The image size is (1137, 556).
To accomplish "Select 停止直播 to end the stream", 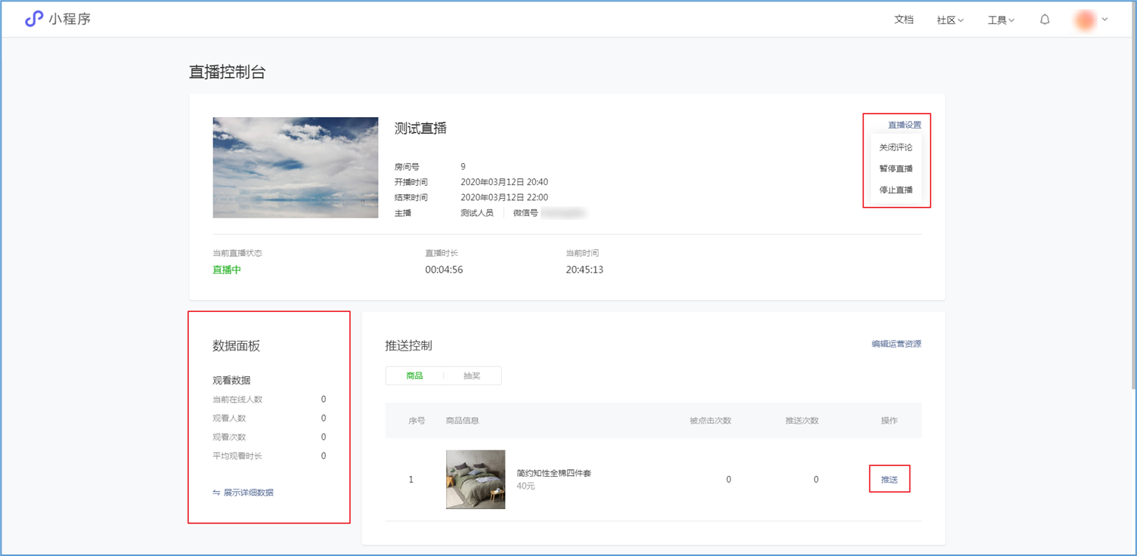I will click(x=896, y=190).
